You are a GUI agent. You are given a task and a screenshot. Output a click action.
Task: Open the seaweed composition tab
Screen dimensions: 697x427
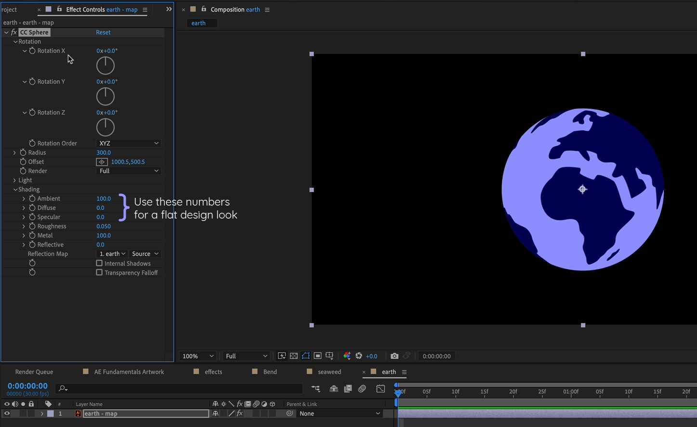click(x=329, y=372)
